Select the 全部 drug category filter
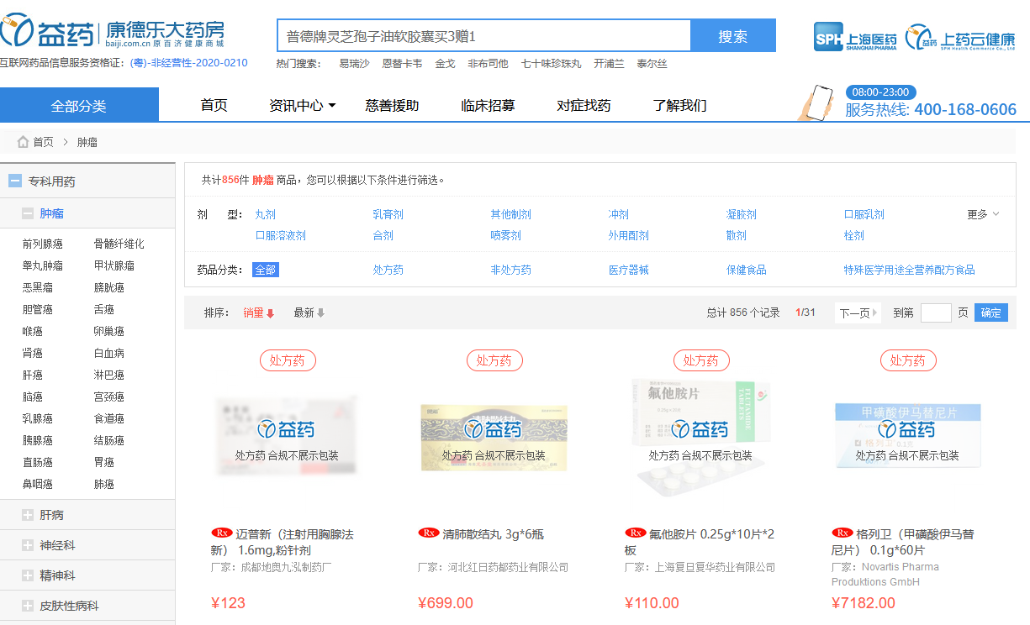1030x625 pixels. pyautogui.click(x=265, y=270)
